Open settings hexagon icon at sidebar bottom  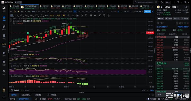coord(4,97)
